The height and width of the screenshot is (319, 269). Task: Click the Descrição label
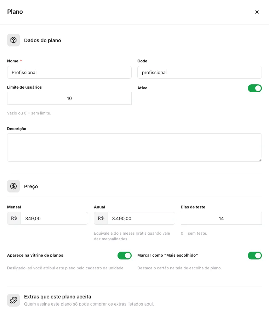(x=17, y=129)
